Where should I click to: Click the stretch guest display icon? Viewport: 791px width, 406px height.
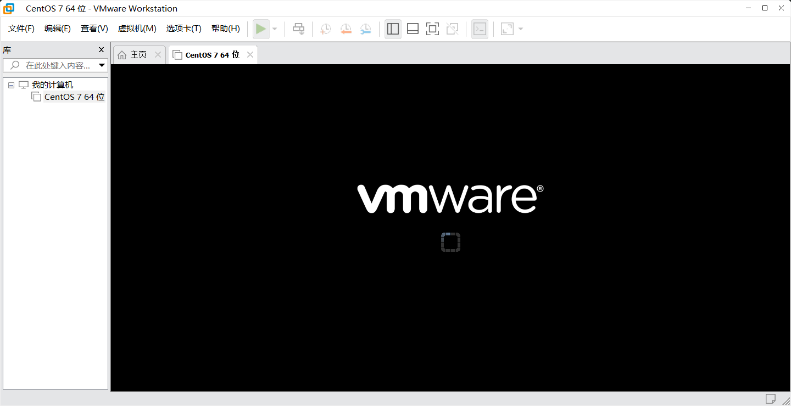(x=507, y=29)
